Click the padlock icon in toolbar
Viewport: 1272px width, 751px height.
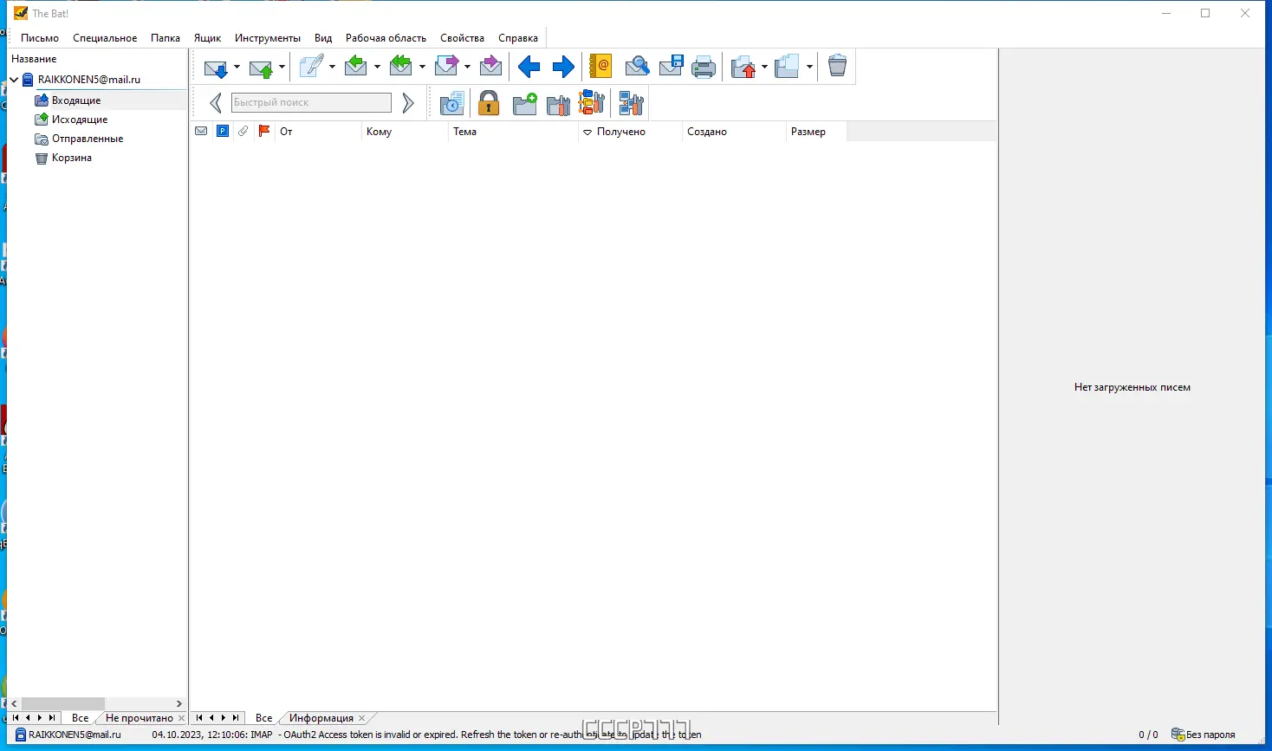489,103
